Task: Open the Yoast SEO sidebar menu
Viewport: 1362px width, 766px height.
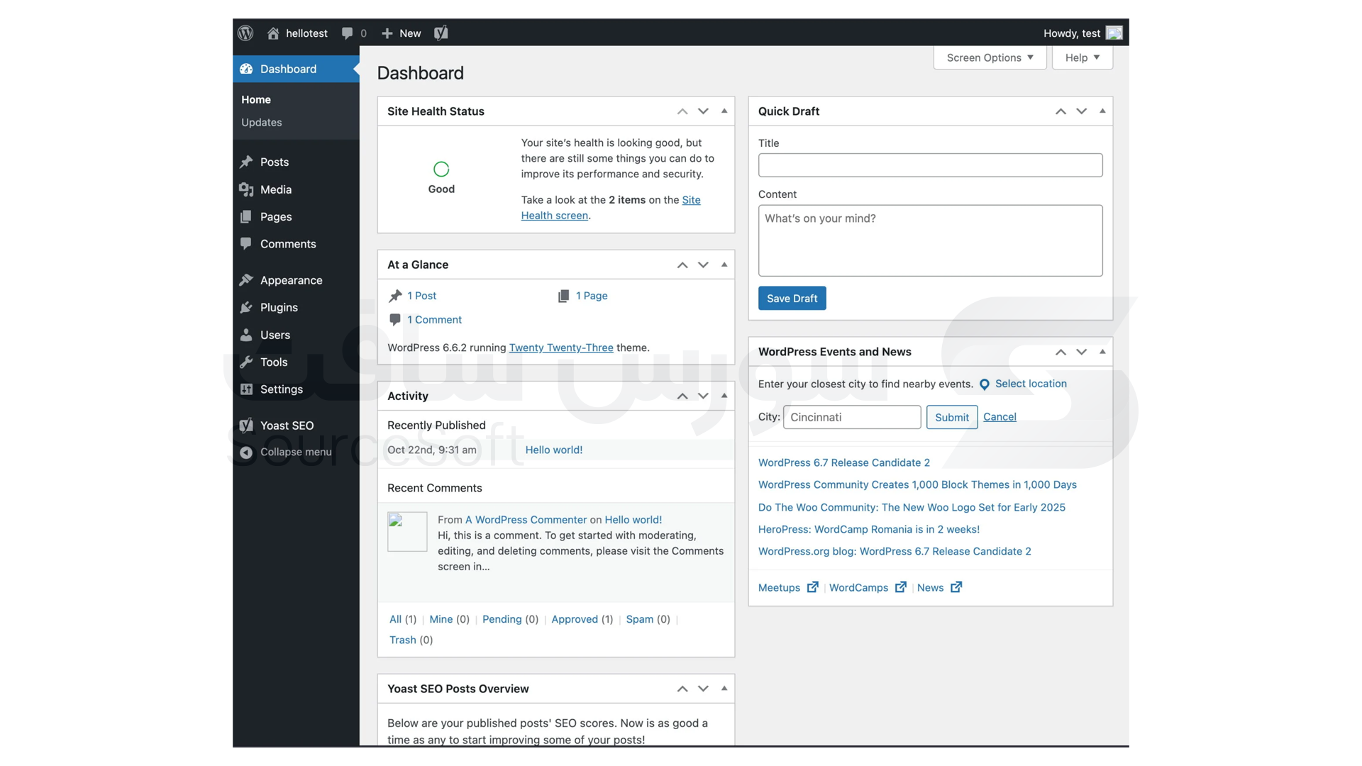Action: (x=286, y=426)
